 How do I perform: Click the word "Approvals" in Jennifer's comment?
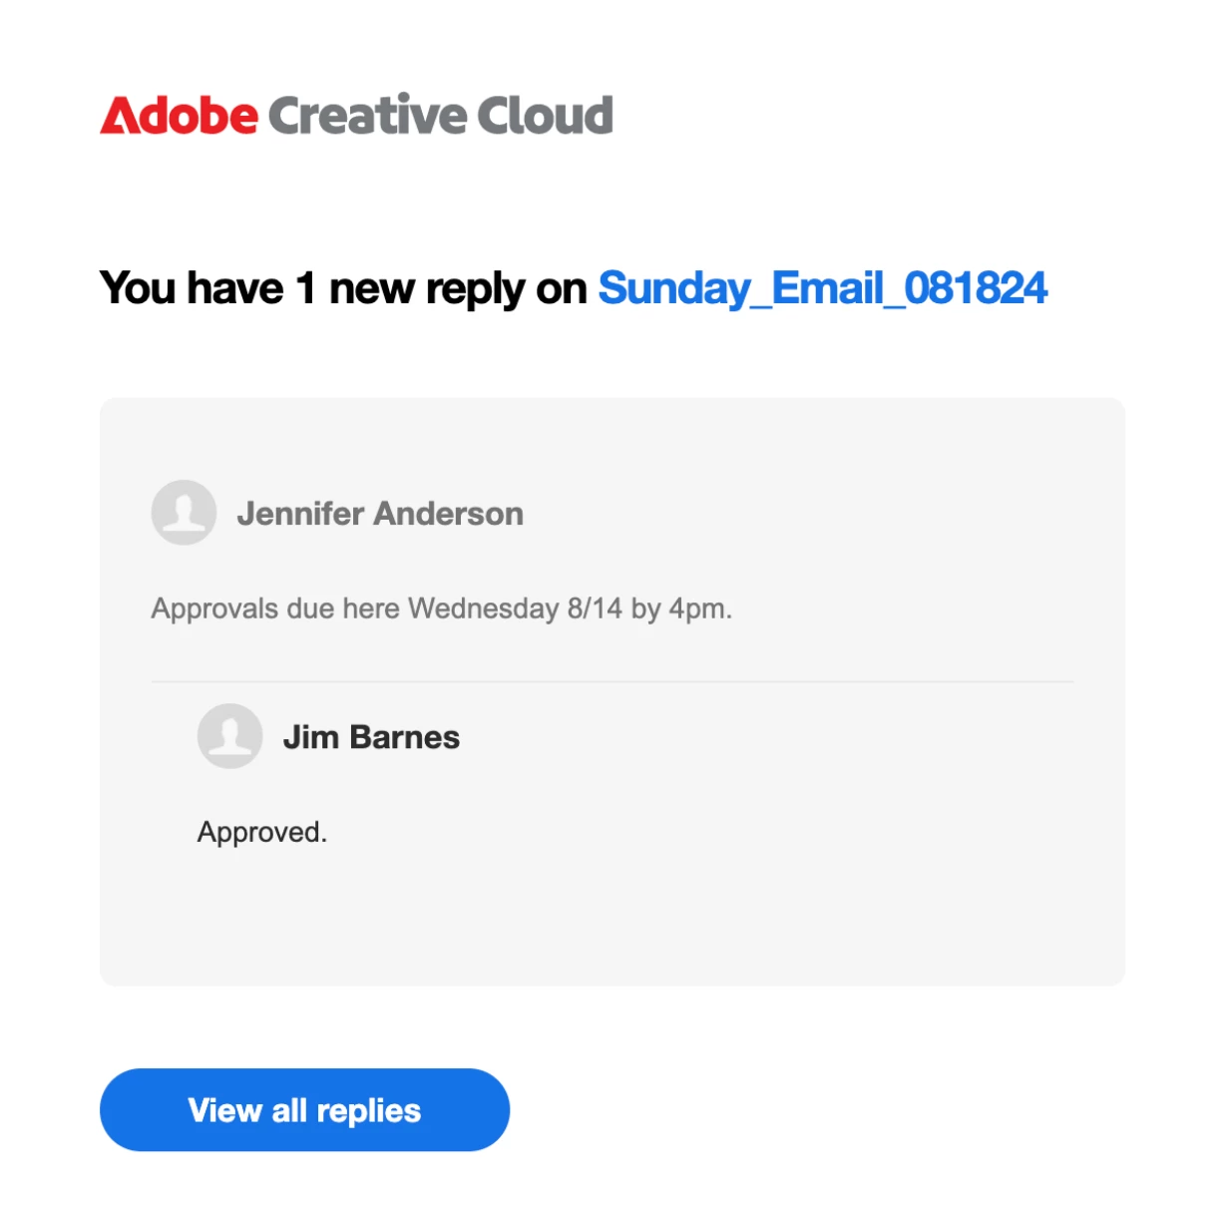click(214, 608)
